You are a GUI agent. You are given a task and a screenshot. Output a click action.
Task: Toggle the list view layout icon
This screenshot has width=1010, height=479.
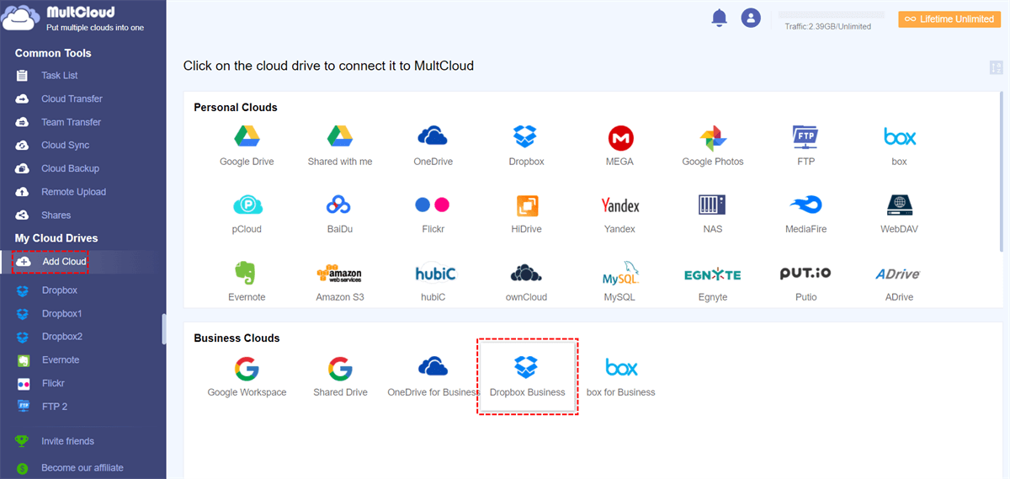click(997, 68)
